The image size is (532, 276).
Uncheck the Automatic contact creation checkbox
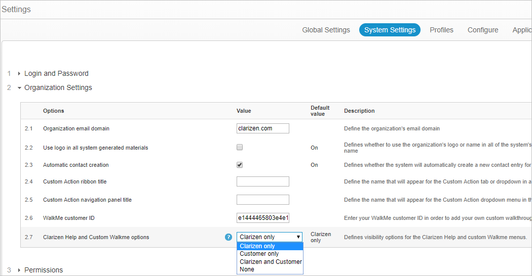coord(240,165)
